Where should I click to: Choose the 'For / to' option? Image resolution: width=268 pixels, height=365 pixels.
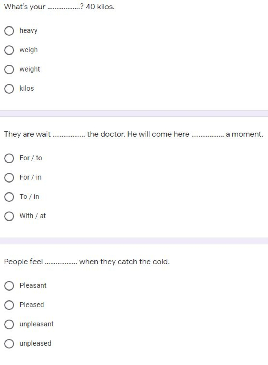[9, 158]
